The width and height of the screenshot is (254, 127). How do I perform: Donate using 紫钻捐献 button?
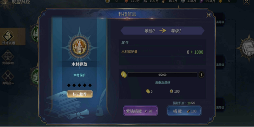140,111
